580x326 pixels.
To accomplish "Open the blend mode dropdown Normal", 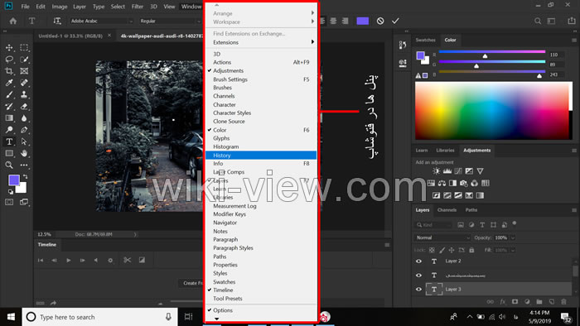I will point(442,237).
